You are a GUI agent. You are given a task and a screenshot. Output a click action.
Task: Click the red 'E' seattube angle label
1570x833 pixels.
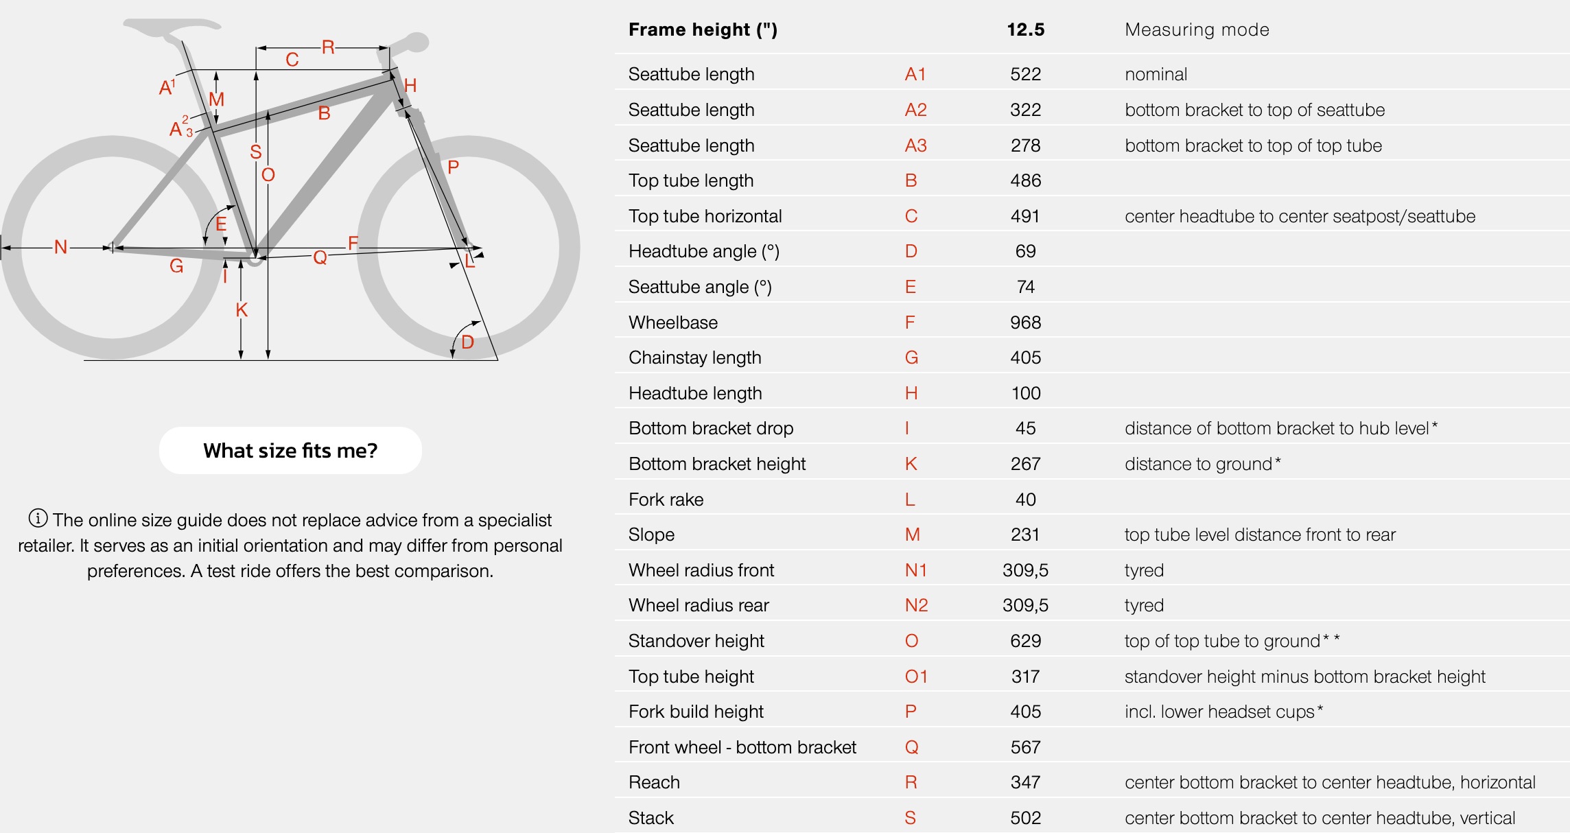(x=221, y=224)
